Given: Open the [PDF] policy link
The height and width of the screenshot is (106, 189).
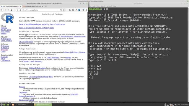Looking at the screenshot, I should click(x=51, y=77).
